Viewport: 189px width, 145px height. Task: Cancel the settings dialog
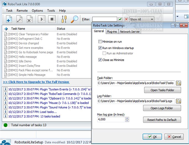click(x=174, y=137)
